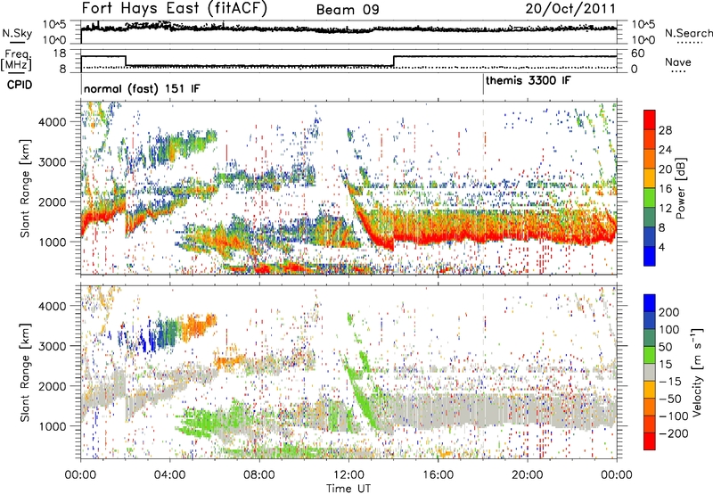Click the 'CPID' row label
The height and width of the screenshot is (494, 713).
[x=20, y=85]
